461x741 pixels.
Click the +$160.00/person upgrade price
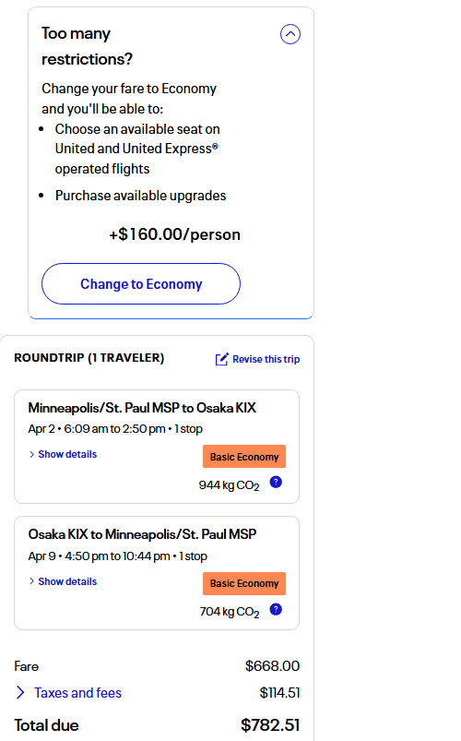point(175,234)
